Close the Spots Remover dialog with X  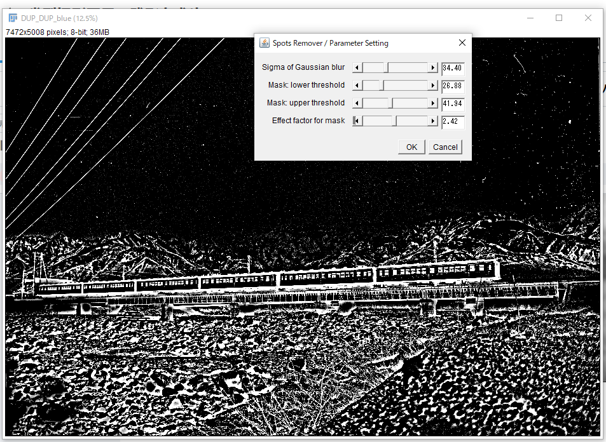tap(462, 43)
